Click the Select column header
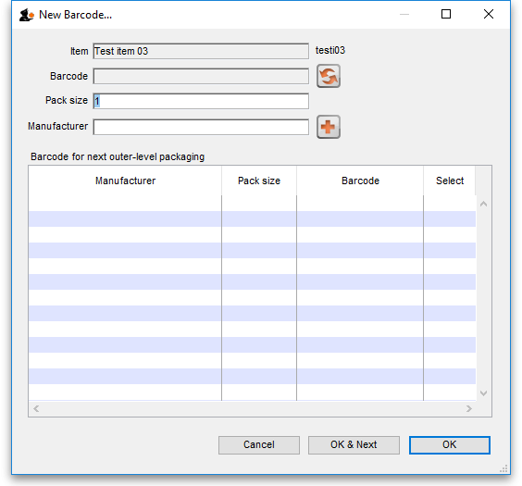 (450, 181)
